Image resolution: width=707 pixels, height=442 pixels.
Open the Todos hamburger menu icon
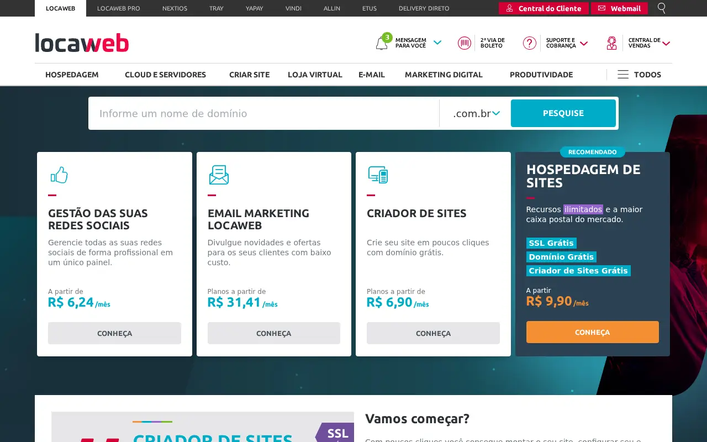[623, 75]
